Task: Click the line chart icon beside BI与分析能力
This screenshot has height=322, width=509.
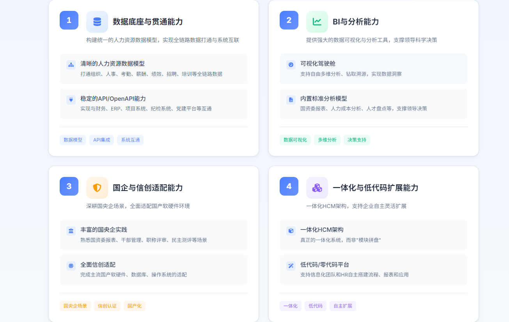Action: coord(317,22)
